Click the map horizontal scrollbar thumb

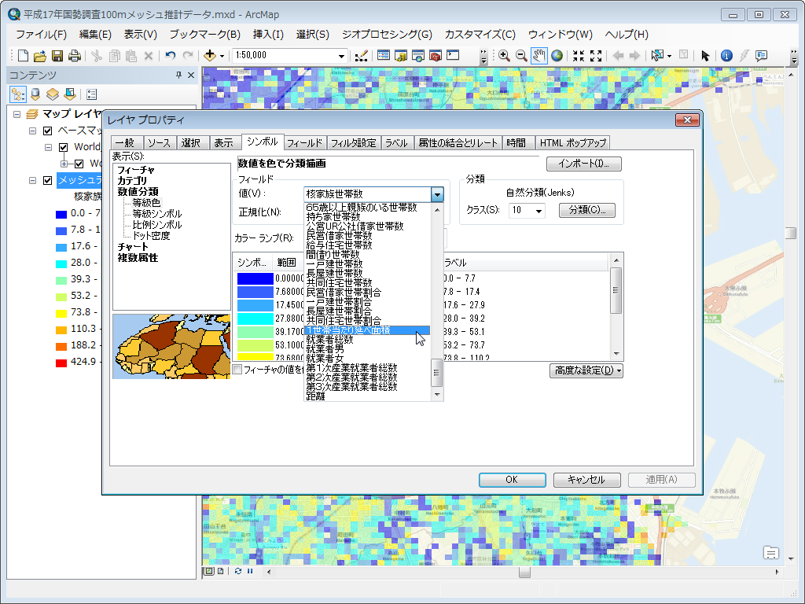tap(524, 572)
